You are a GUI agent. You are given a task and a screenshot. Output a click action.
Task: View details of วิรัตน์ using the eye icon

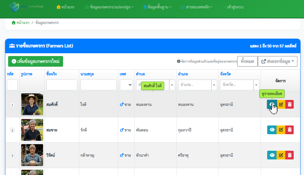272,155
